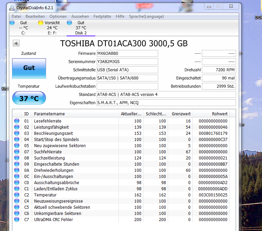This screenshot has width=262, height=231.
Task: Click the status orb of Ein-/Ausschaltungen row
Action: [x=17, y=177]
